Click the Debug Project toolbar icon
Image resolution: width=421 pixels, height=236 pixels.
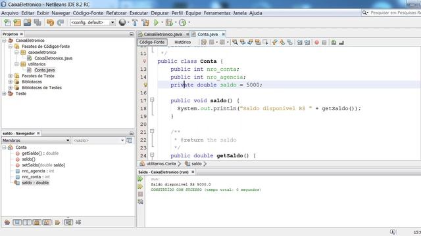point(169,23)
